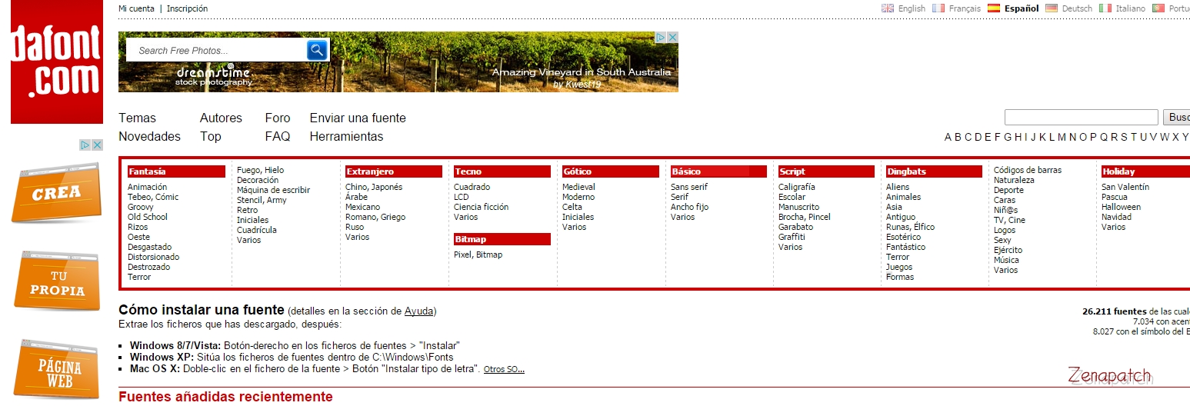Image resolution: width=1190 pixels, height=406 pixels.
Task: Select the Romano, Griego subcategory
Action: click(x=375, y=217)
